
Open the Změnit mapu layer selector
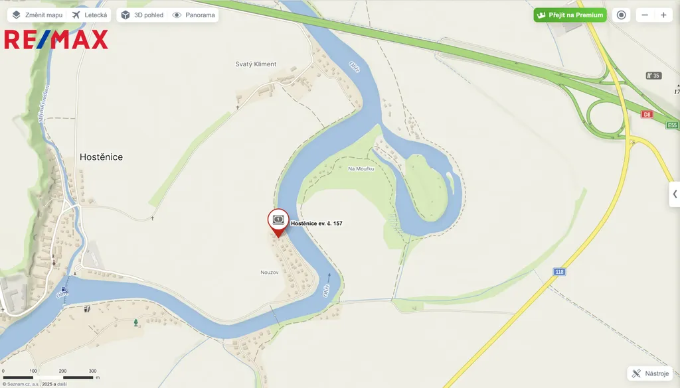[37, 15]
